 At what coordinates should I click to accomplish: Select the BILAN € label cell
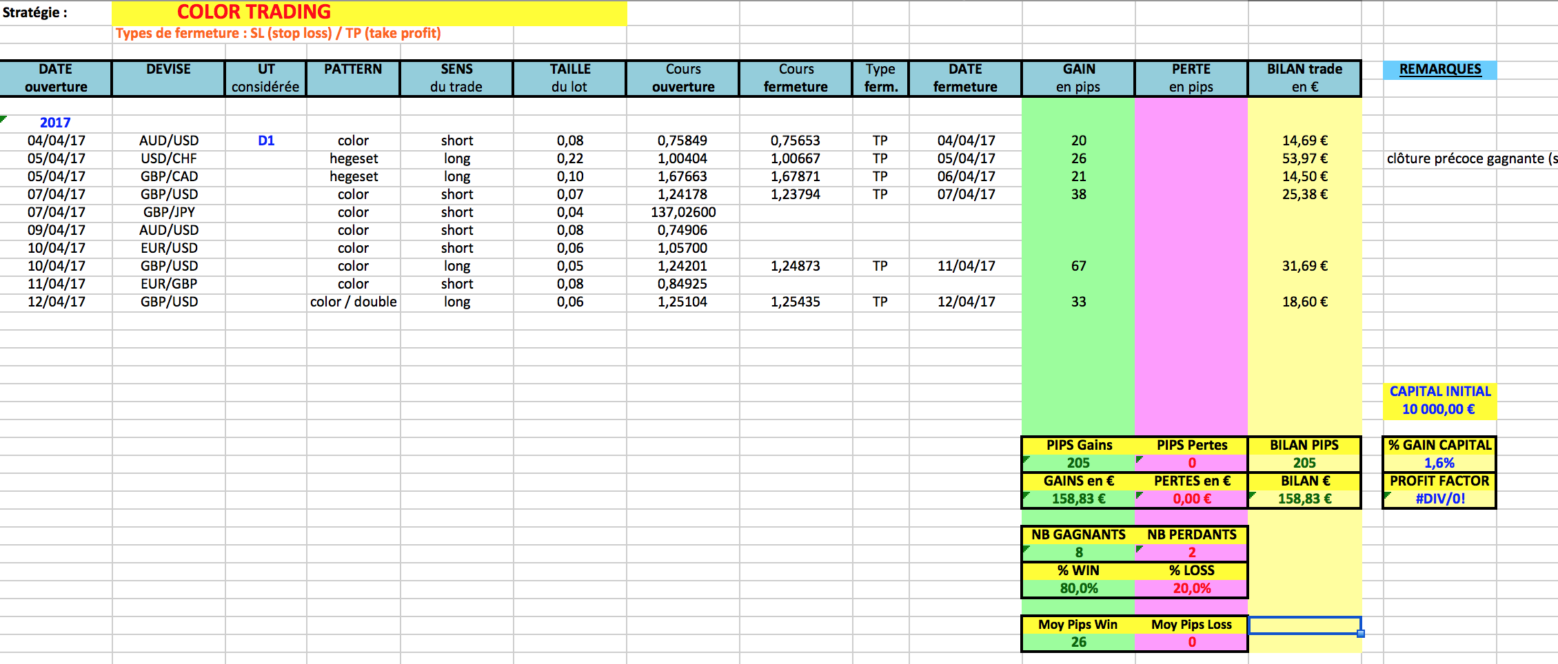[1304, 481]
